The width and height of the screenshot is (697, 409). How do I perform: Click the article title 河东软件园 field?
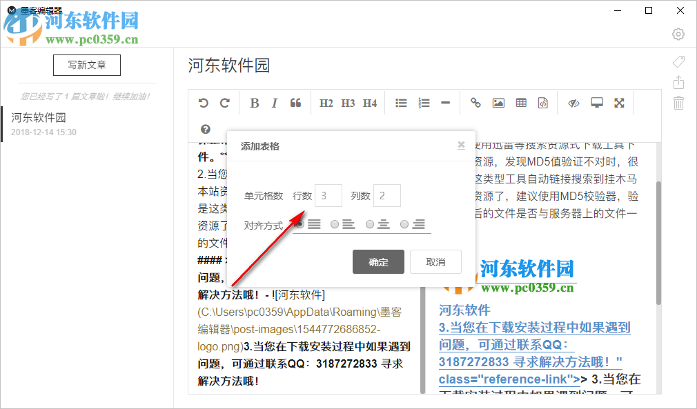(x=229, y=66)
